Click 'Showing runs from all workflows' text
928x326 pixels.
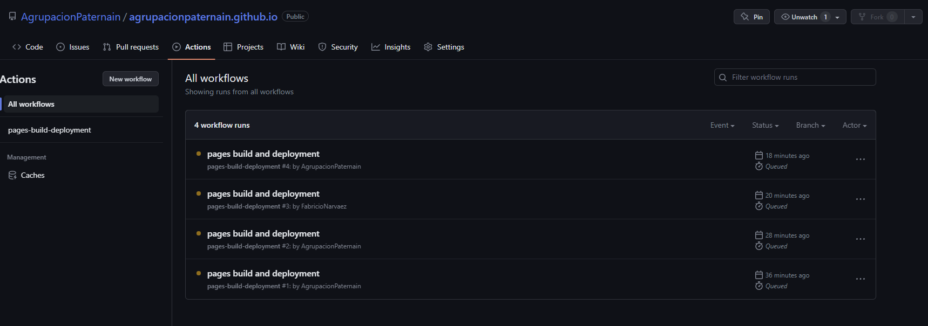pos(239,92)
